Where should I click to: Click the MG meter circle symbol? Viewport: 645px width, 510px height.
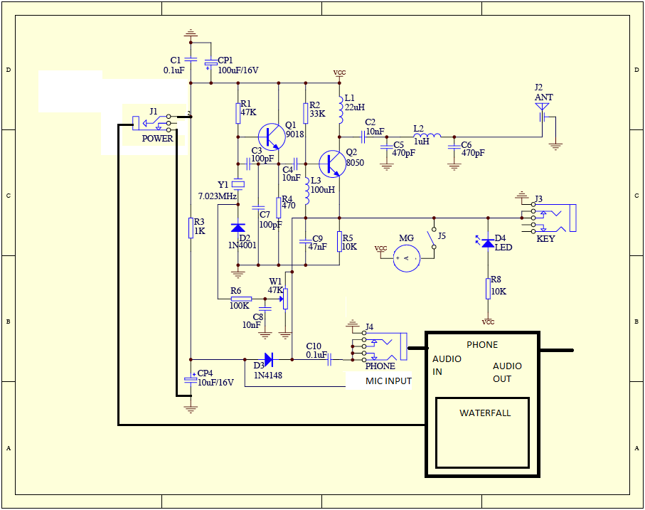pyautogui.click(x=407, y=257)
